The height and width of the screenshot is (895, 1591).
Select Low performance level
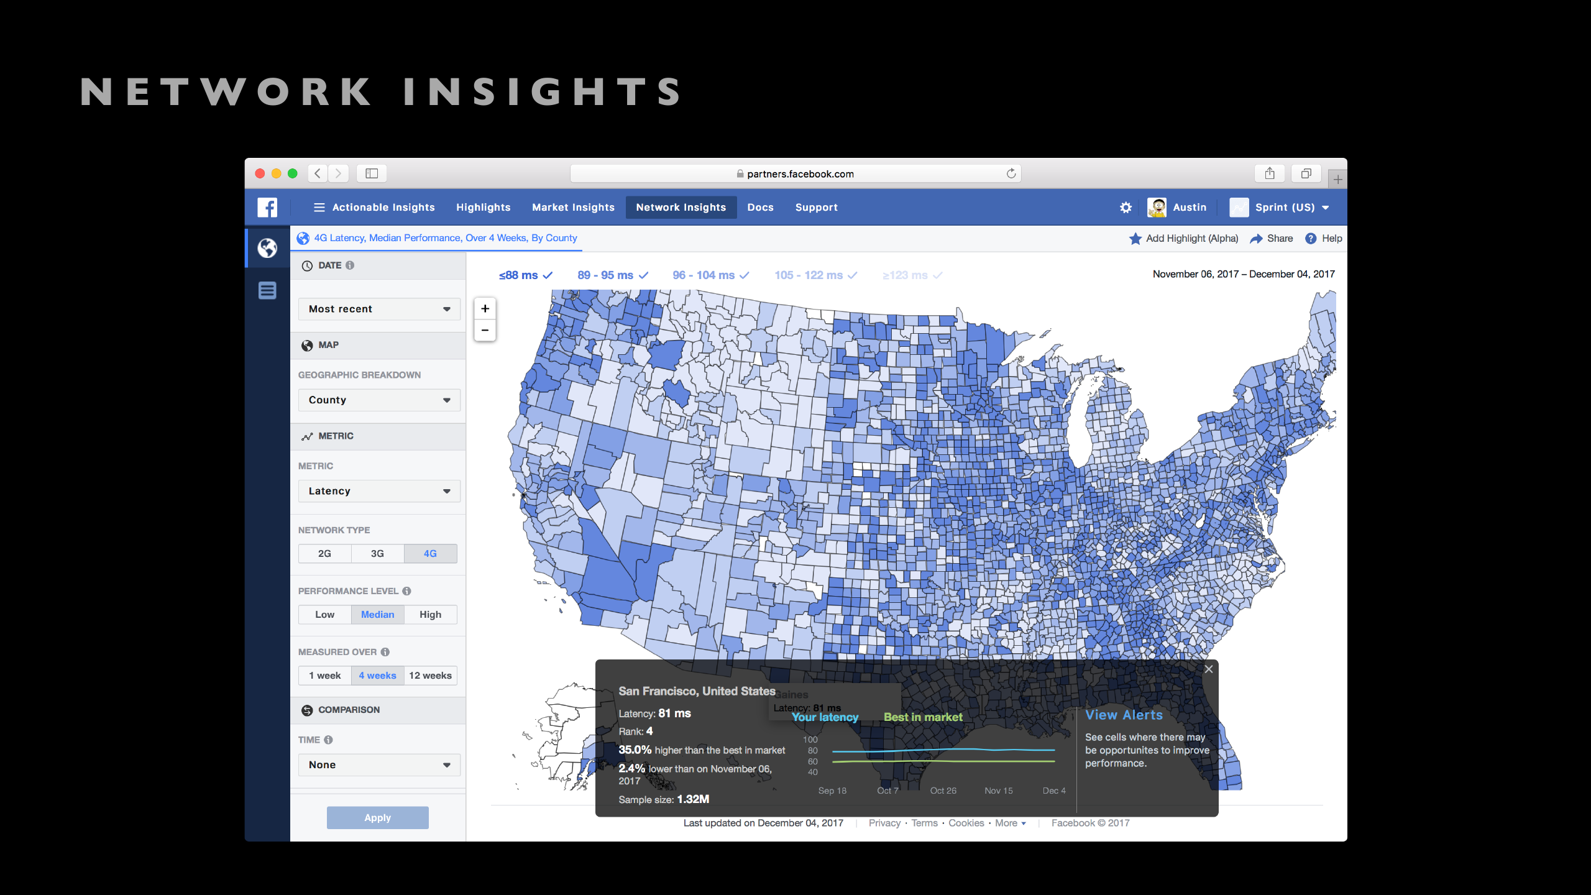tap(325, 615)
